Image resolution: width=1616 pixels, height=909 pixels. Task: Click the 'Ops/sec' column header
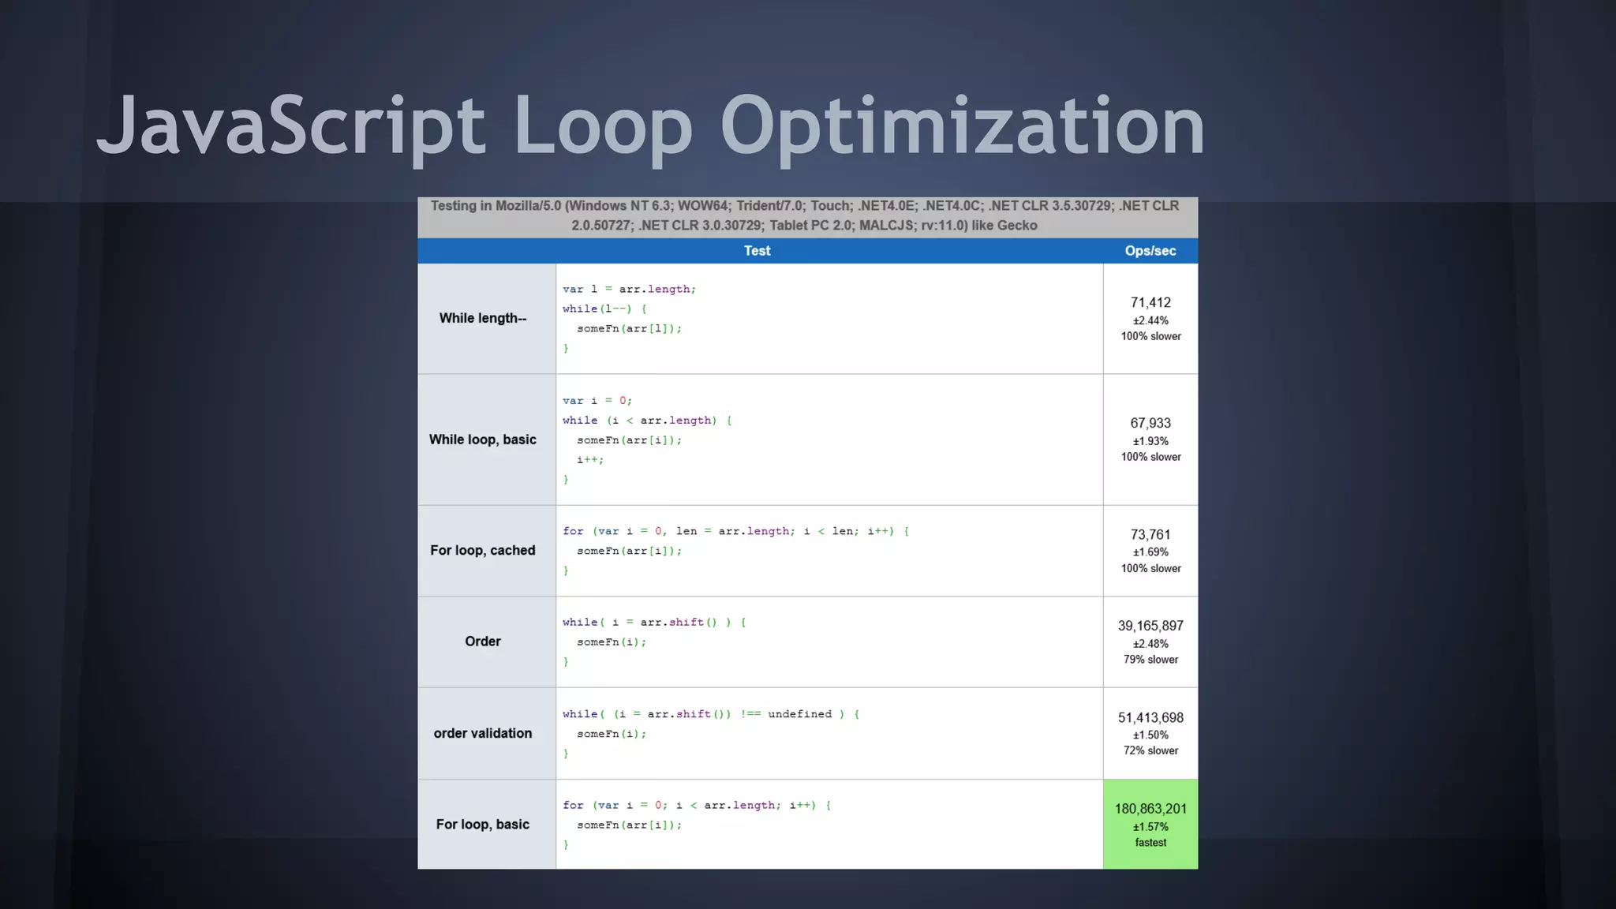coord(1150,251)
